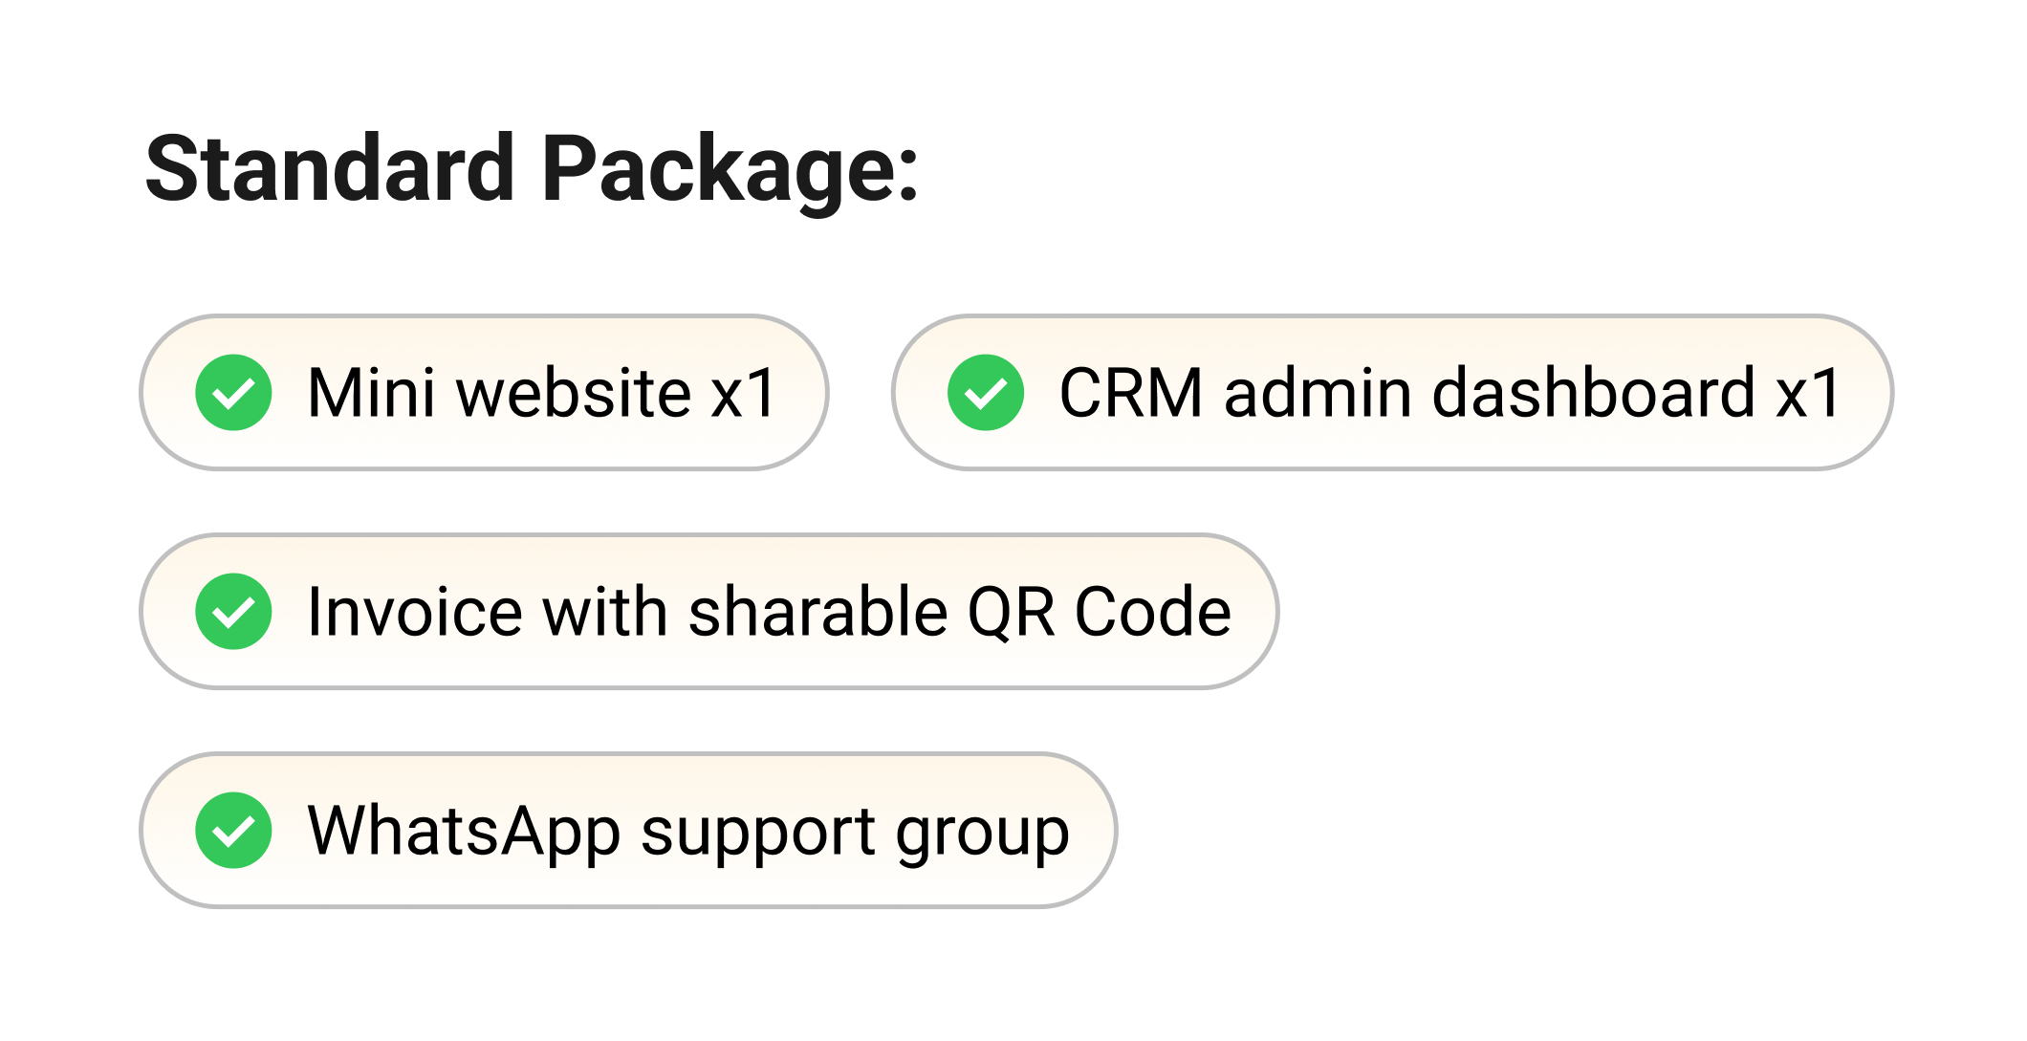Select the Mini website x1 feature pill
This screenshot has height=1041, width=2027.
pyautogui.click(x=484, y=393)
